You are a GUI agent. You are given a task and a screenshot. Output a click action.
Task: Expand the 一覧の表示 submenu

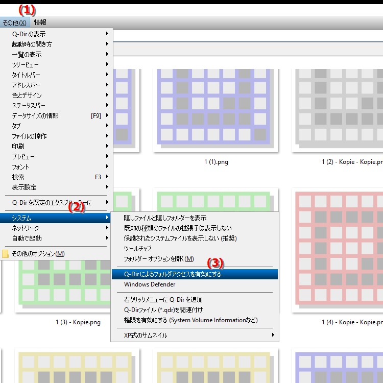click(56, 54)
